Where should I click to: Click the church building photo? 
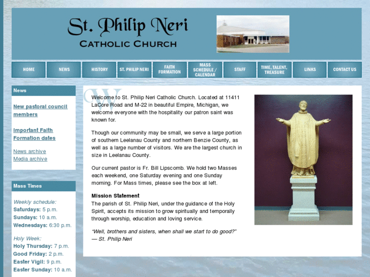click(x=253, y=34)
